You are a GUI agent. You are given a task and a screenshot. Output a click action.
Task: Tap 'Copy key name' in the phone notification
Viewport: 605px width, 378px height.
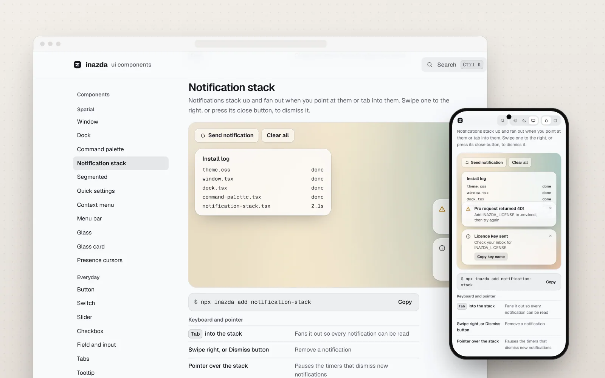point(491,257)
